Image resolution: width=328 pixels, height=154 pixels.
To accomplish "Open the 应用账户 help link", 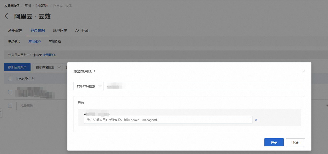I will click(x=49, y=55).
